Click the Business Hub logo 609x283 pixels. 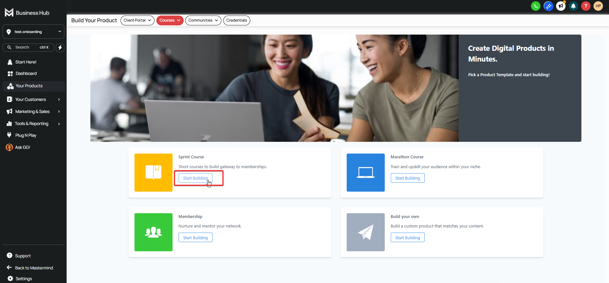coord(27,13)
